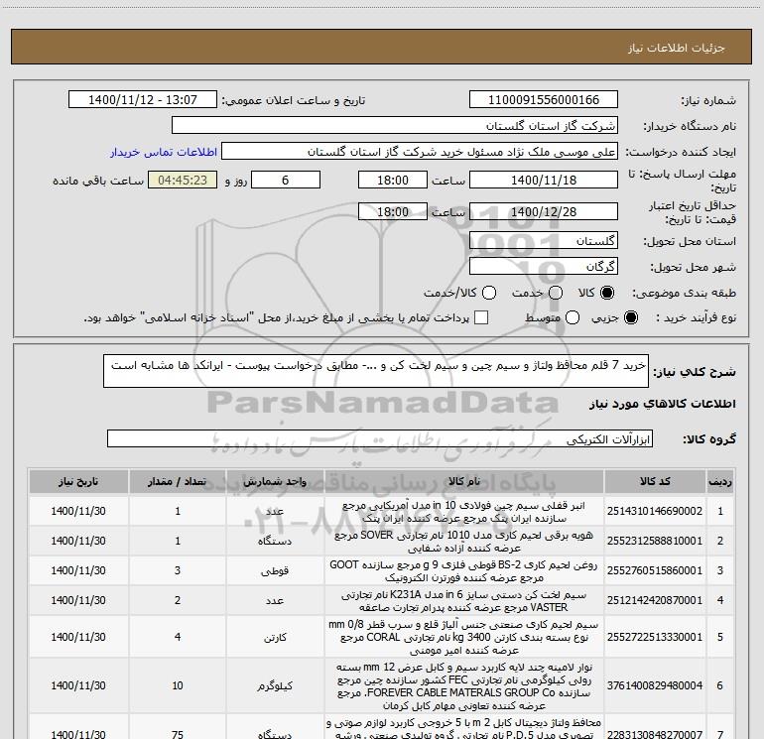764x739 pixels.
Task: Click the نام کالا column header
Action: [x=464, y=482]
